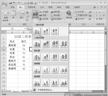
Task: Open 所有图表类型 all chart types
Action: tap(50, 90)
